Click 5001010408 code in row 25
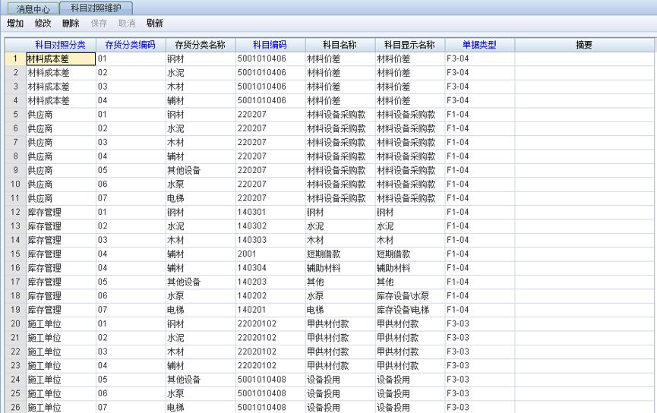The image size is (657, 413). tap(270, 394)
